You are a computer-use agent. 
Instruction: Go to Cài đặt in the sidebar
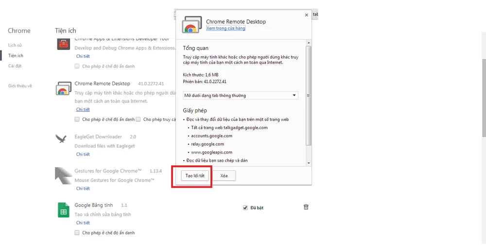(15, 66)
